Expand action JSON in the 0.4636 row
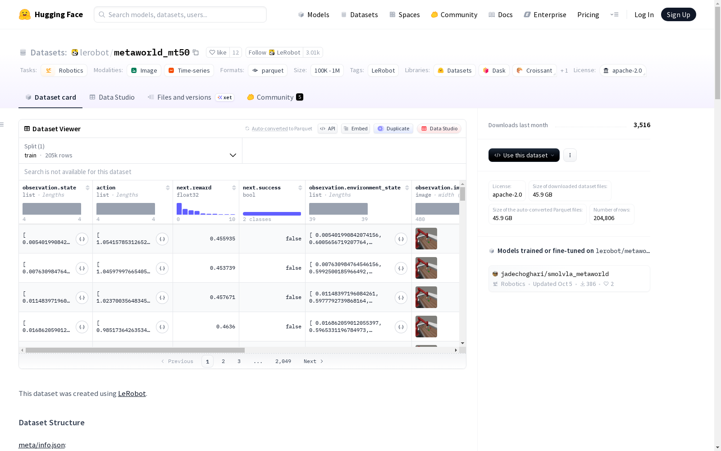The image size is (721, 451). [162, 327]
